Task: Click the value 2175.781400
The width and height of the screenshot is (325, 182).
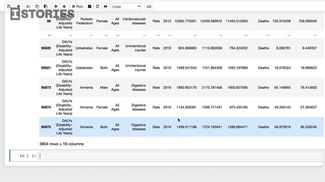Action: [x=212, y=87]
